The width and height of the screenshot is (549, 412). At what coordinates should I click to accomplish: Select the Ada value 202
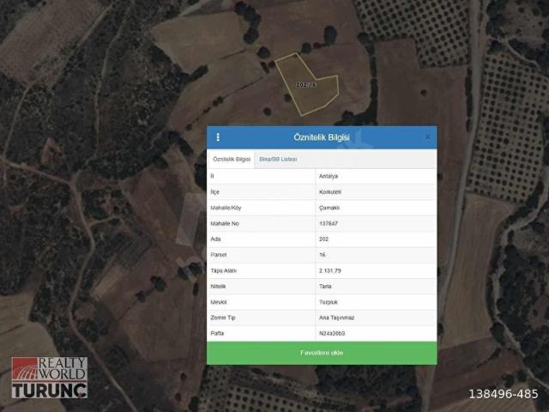coord(324,239)
